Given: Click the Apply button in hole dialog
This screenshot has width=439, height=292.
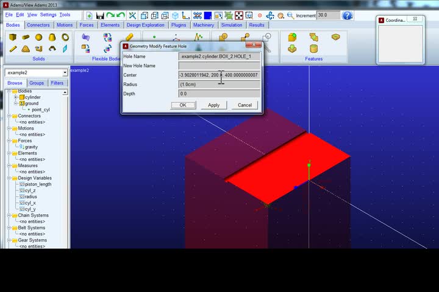Looking at the screenshot, I should tap(213, 105).
